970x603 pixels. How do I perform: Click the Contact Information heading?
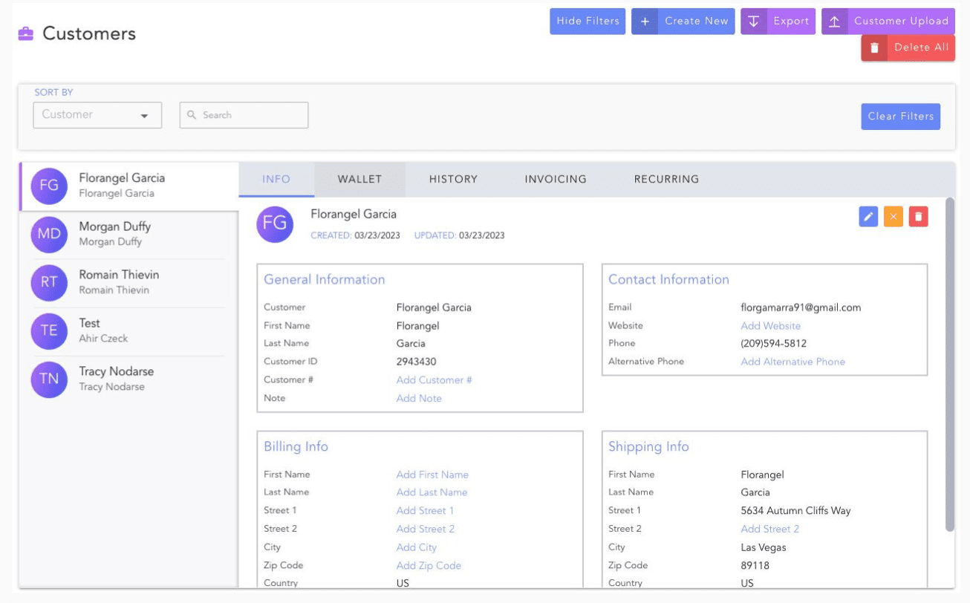pyautogui.click(x=668, y=280)
